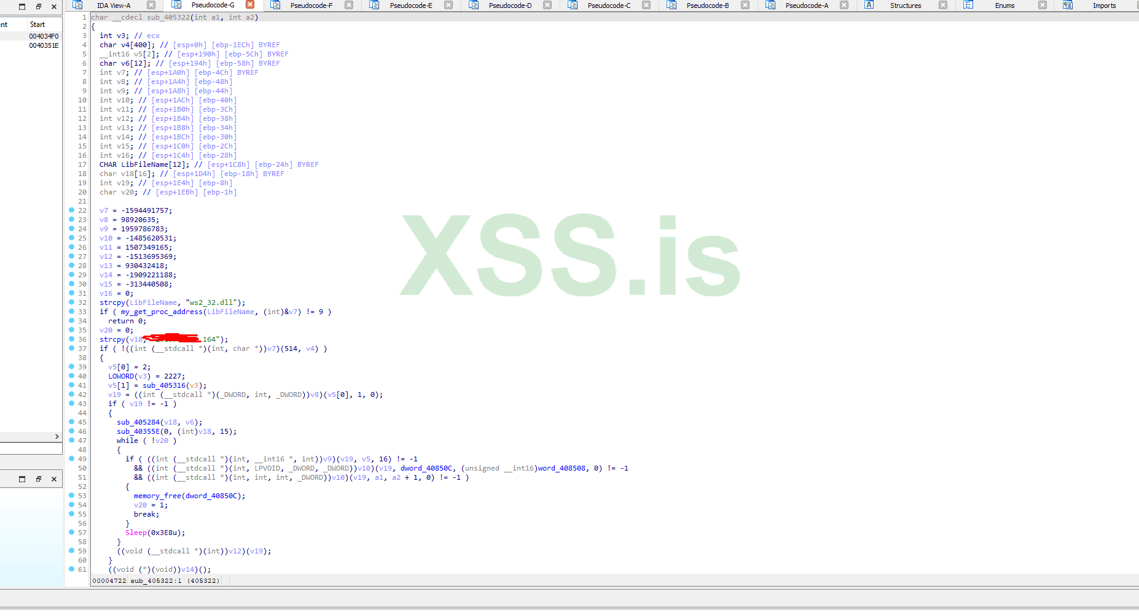
Task: Close the Pseudocode-B tab
Action: pos(745,5)
